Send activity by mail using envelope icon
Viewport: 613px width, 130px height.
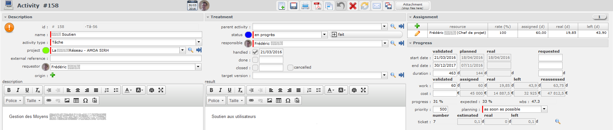click(x=377, y=6)
